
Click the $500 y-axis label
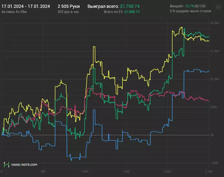click(214, 107)
